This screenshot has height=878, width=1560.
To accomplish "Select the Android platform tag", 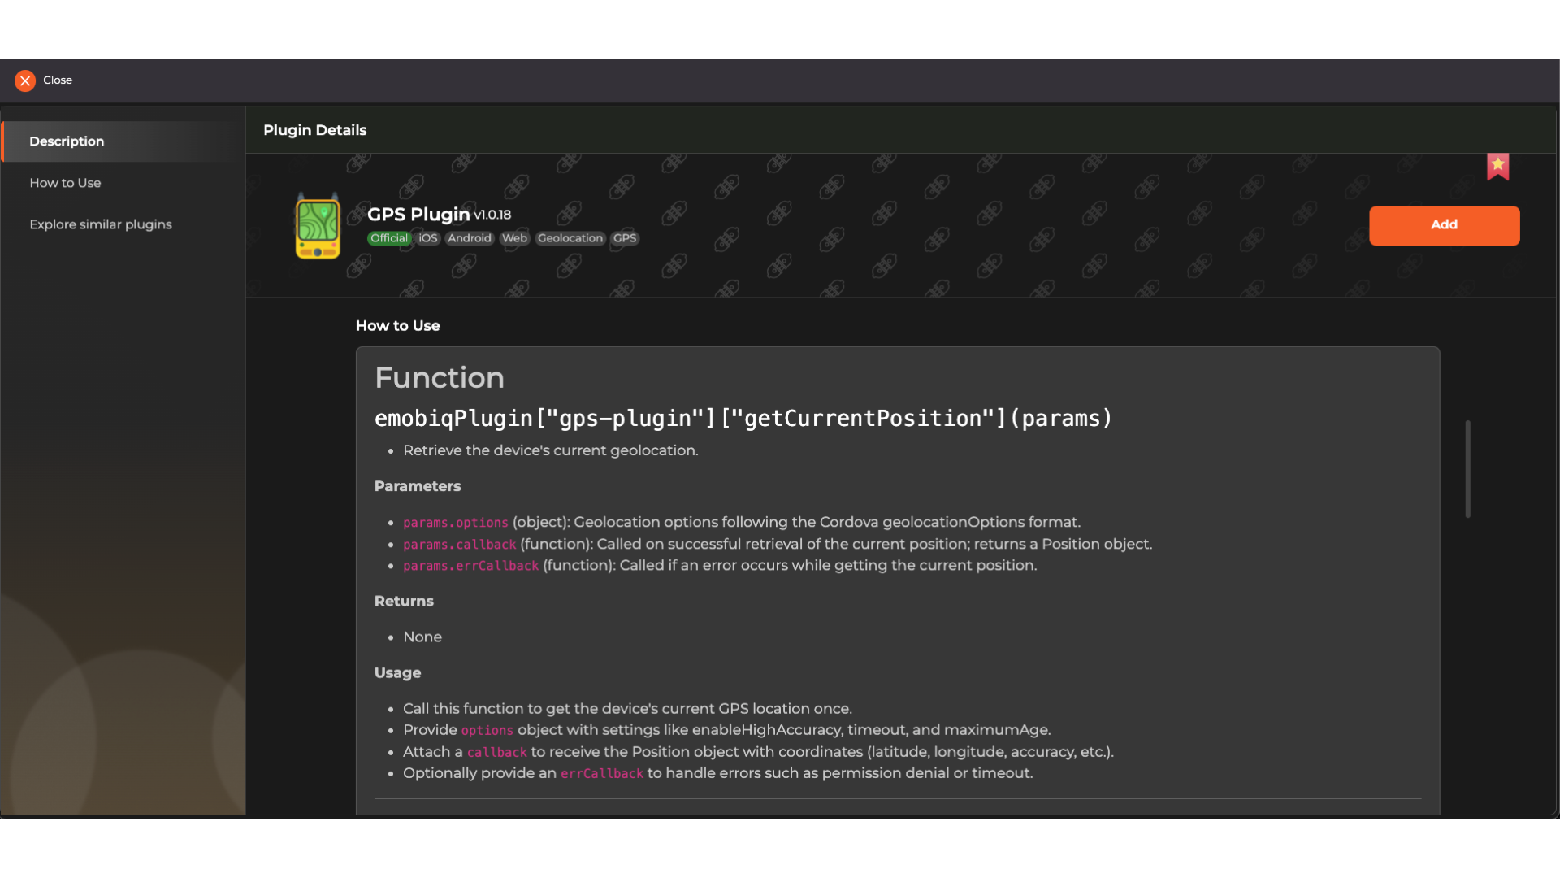I will click(x=470, y=238).
